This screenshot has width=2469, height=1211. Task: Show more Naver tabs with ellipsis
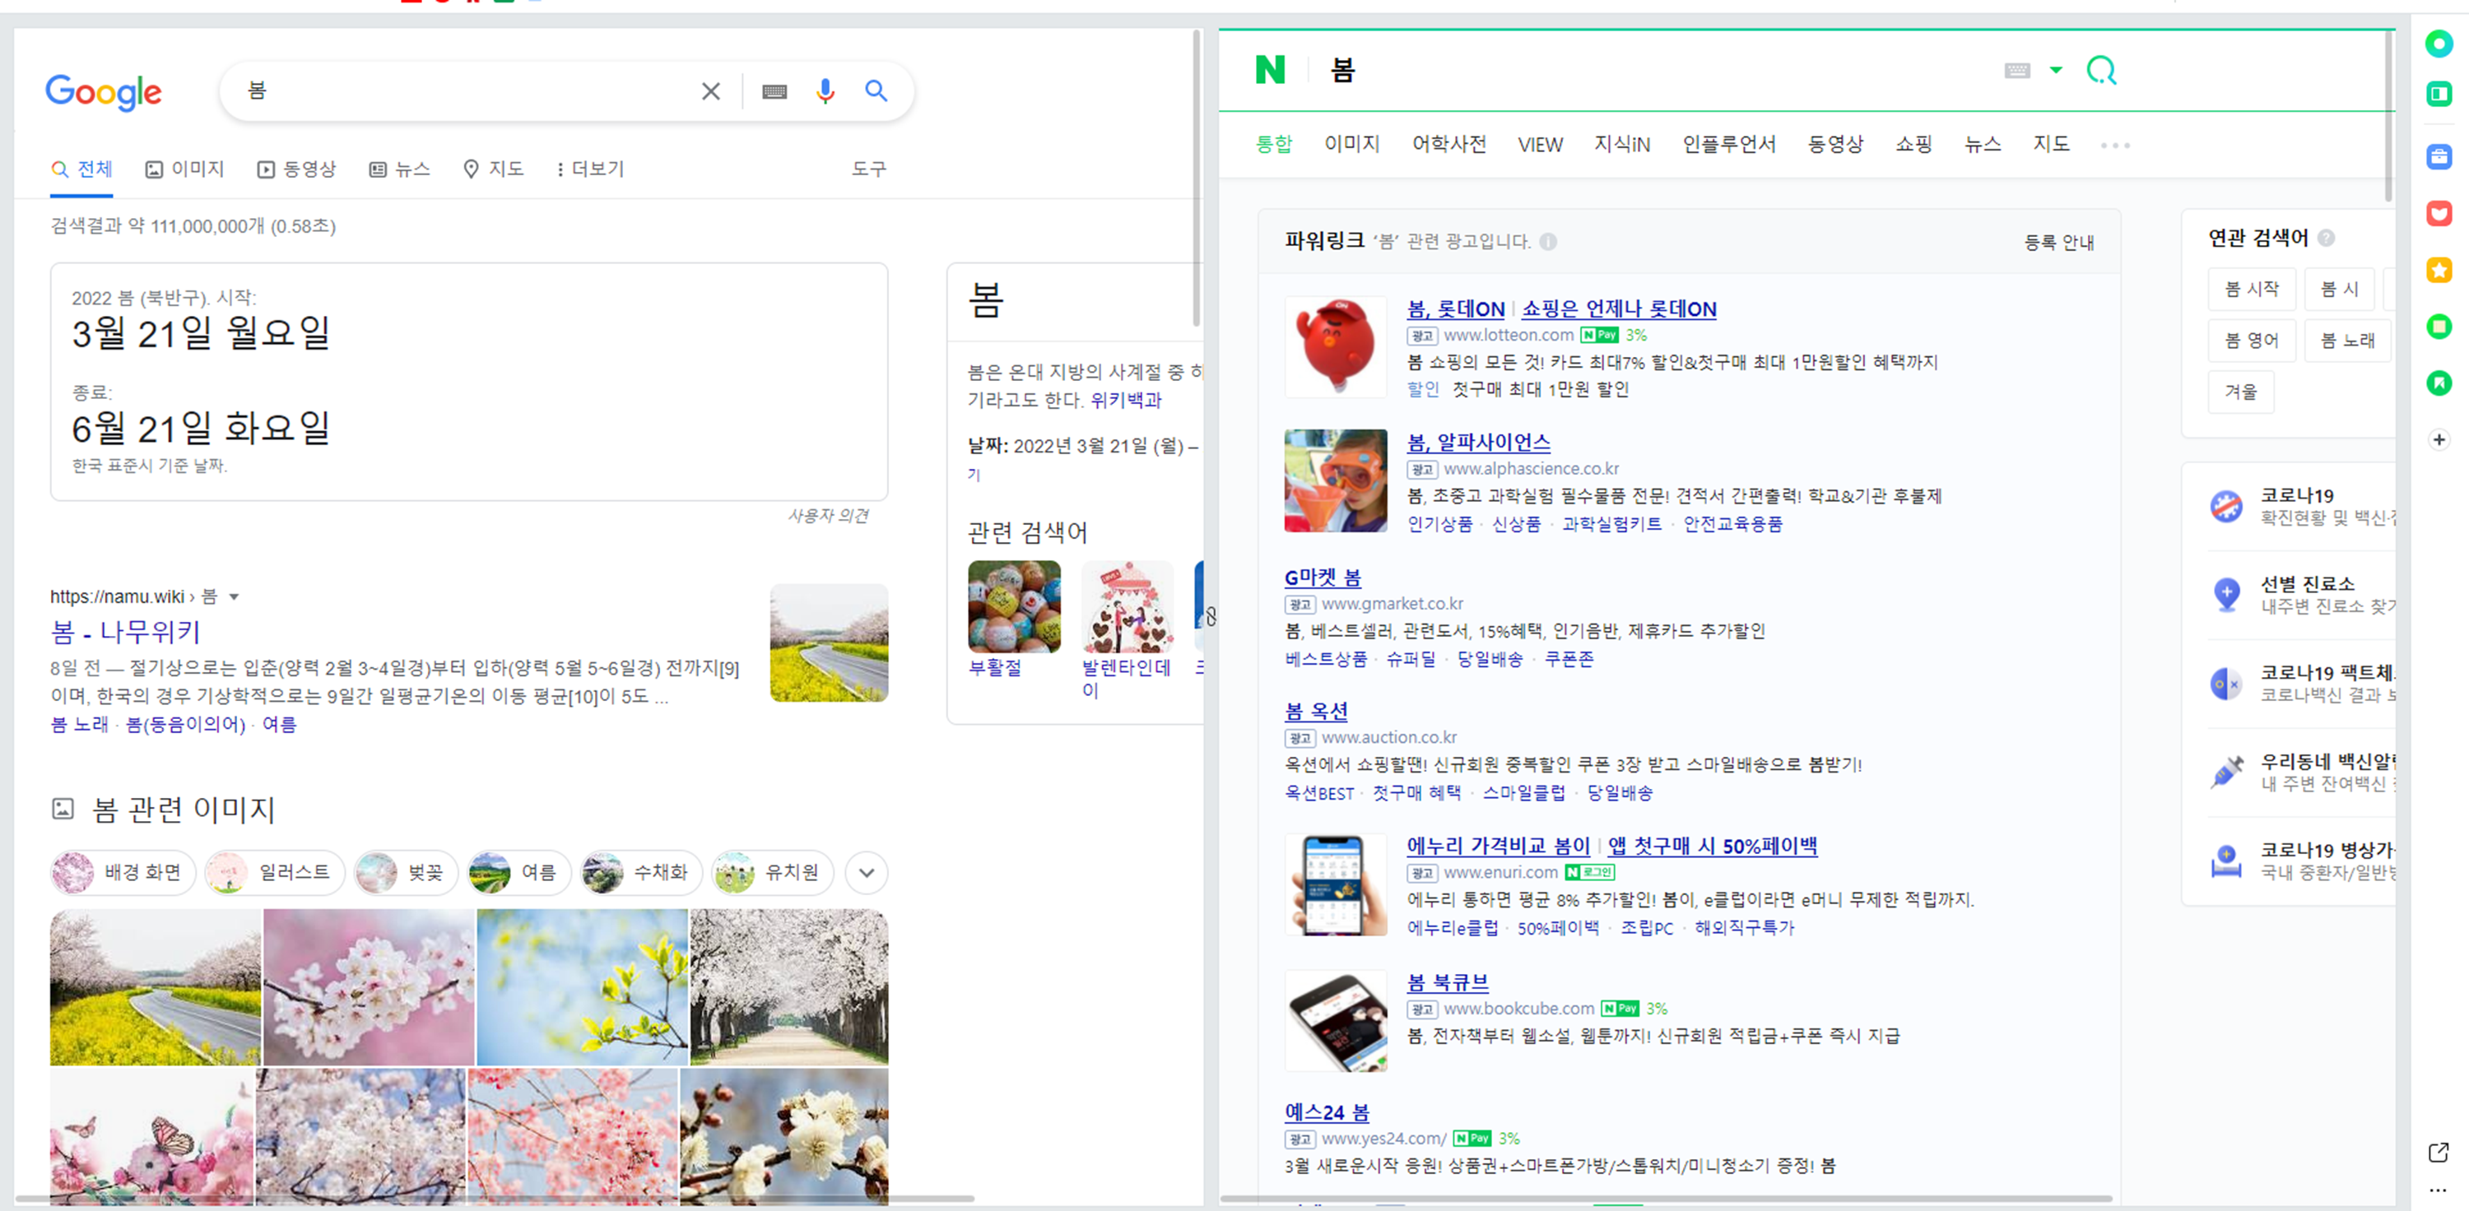pyautogui.click(x=2114, y=146)
